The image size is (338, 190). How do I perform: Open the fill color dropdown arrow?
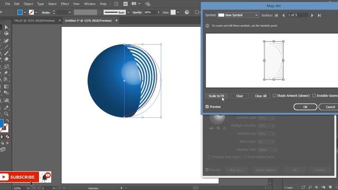click(x=25, y=12)
